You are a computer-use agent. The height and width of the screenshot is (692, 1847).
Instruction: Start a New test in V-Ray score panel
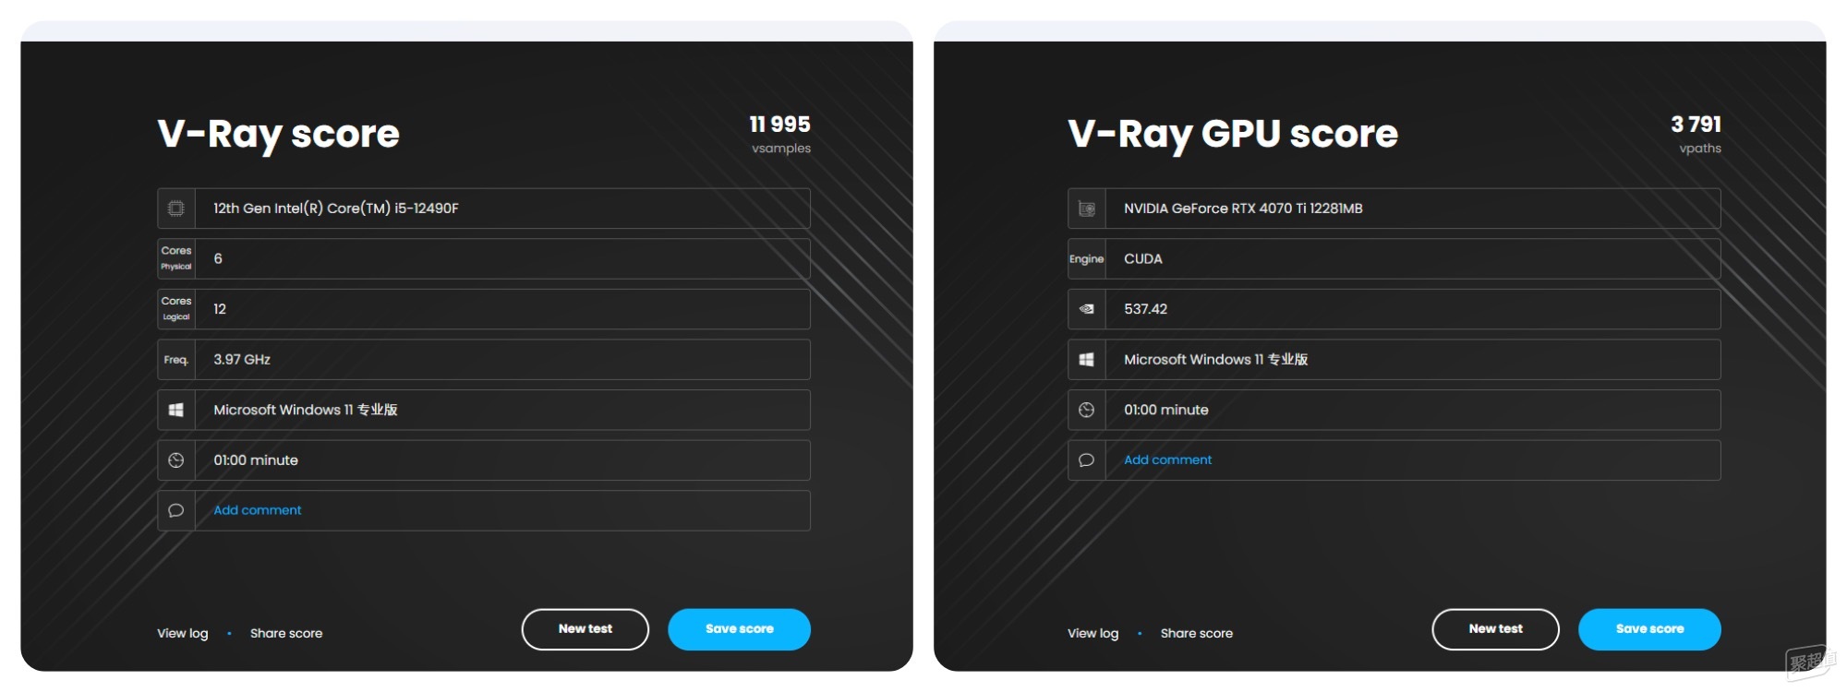pyautogui.click(x=585, y=629)
